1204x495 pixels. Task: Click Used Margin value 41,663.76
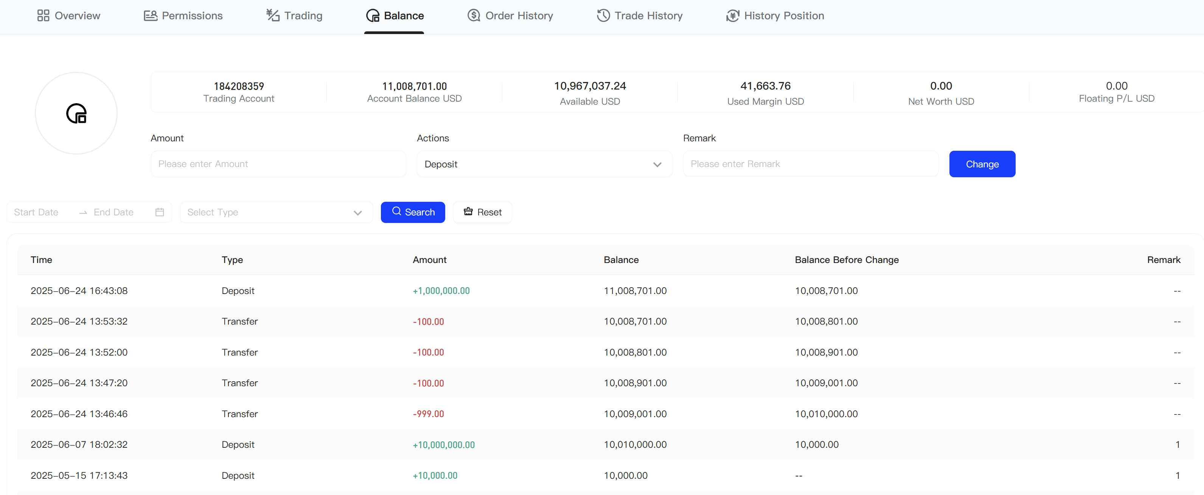pyautogui.click(x=766, y=86)
